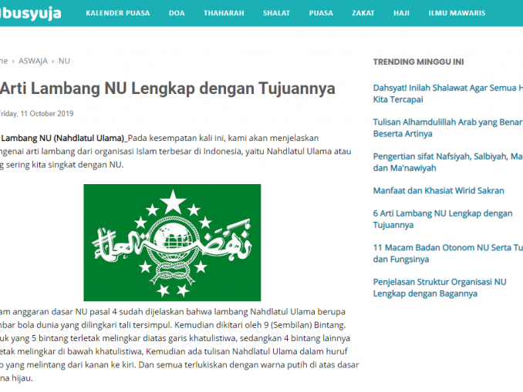Click the busyuja site logo

pos(30,13)
